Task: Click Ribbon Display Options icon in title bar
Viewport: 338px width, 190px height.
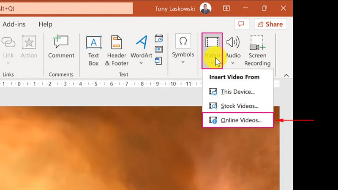Action: 226,8
